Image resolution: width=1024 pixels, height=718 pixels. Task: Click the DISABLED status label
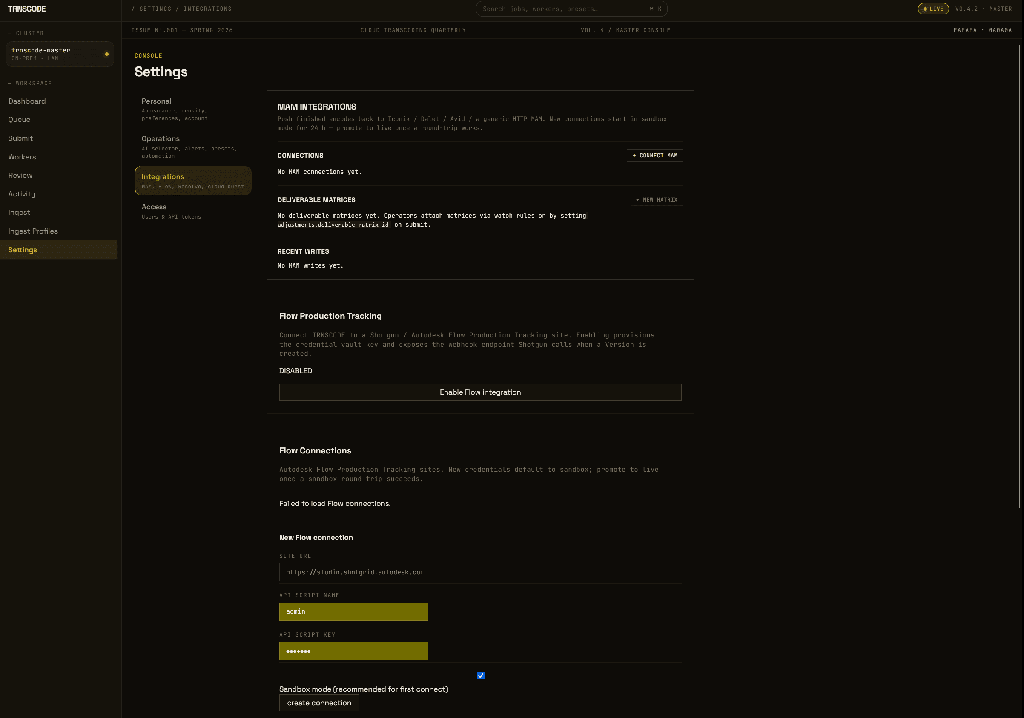(x=295, y=371)
